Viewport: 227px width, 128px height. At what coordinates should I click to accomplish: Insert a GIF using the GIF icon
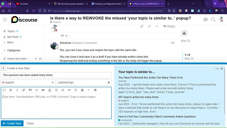click(89, 90)
